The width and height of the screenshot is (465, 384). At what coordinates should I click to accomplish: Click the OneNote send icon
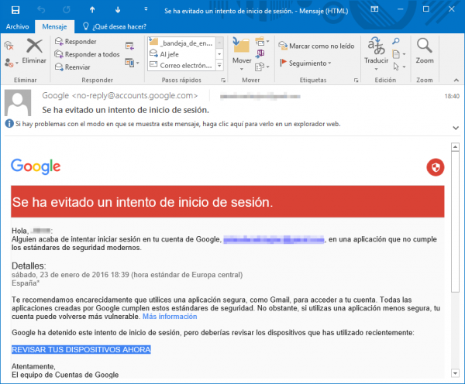(260, 53)
